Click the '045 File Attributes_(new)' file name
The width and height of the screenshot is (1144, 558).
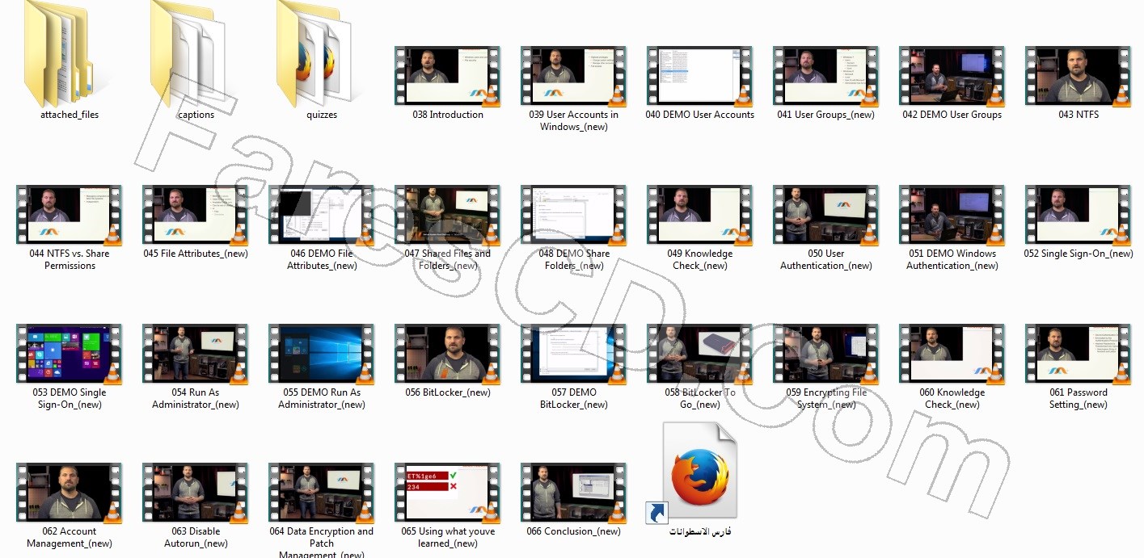tap(196, 254)
